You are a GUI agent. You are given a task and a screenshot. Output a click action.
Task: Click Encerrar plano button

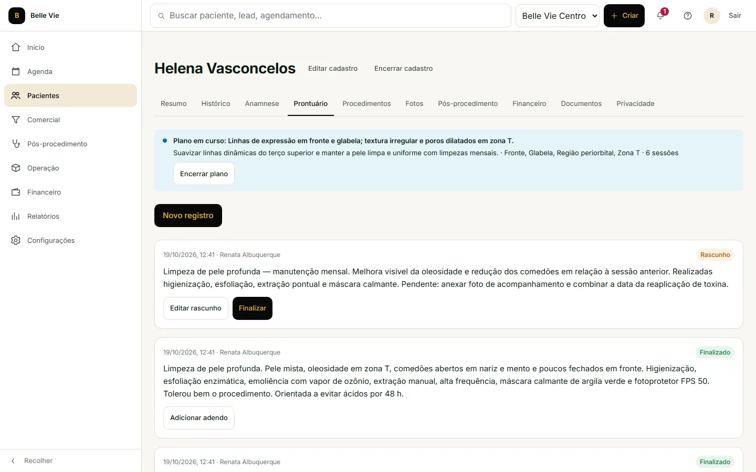click(204, 174)
